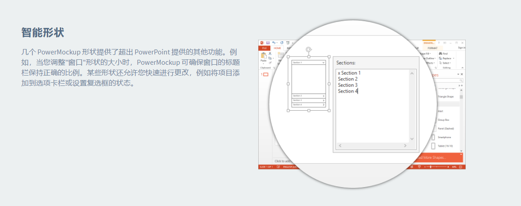Image resolution: width=521 pixels, height=206 pixels.
Task: Open the Clipboard dialog launcher
Action: click(274, 68)
